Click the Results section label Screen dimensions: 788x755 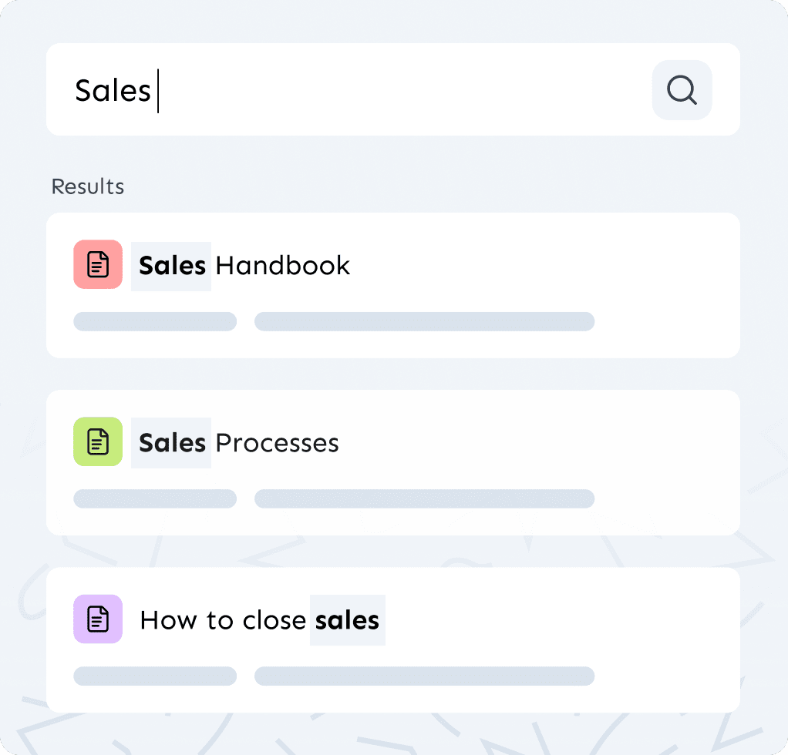pos(87,186)
